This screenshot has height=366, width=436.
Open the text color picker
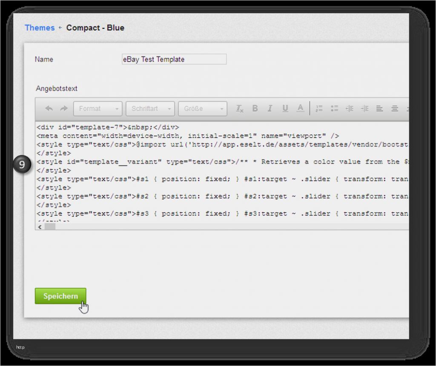click(301, 108)
